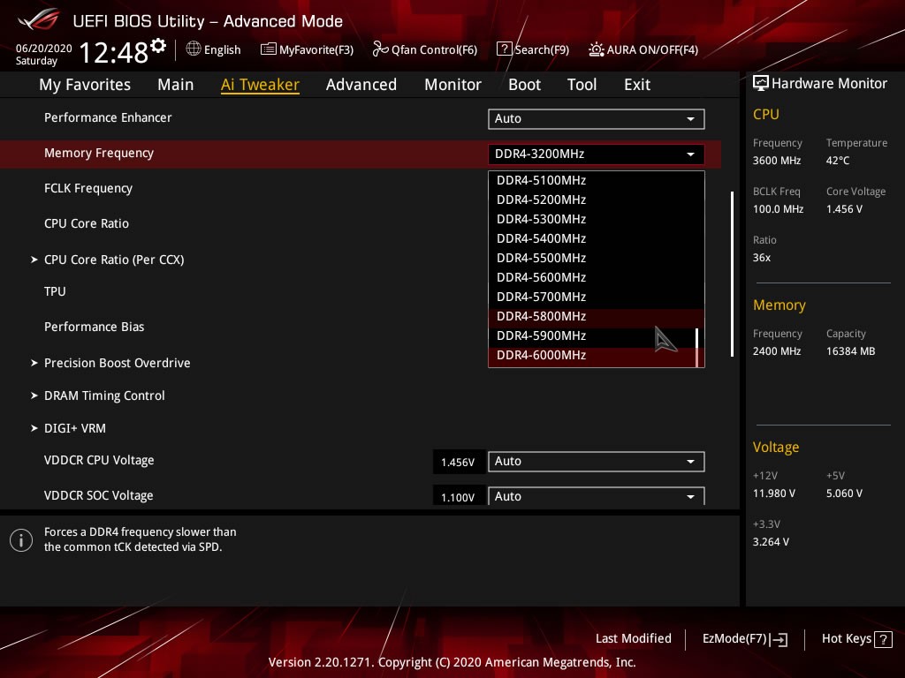
Task: Click the EzMode(F7) arrow icon
Action: point(779,639)
